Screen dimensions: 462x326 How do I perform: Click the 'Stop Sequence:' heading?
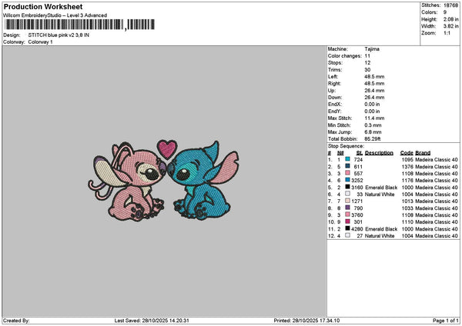pos(346,146)
